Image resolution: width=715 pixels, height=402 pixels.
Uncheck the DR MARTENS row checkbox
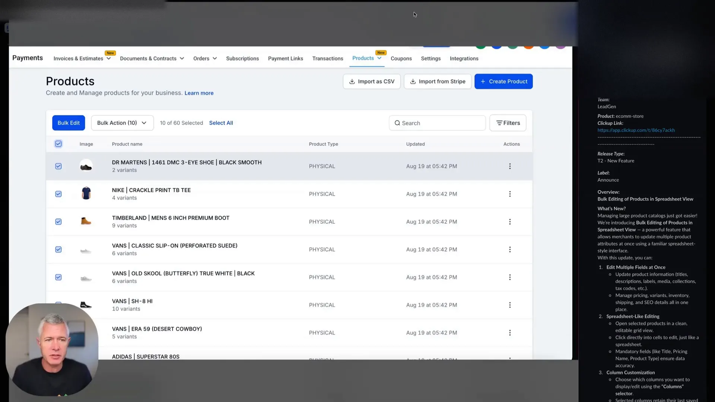[58, 166]
